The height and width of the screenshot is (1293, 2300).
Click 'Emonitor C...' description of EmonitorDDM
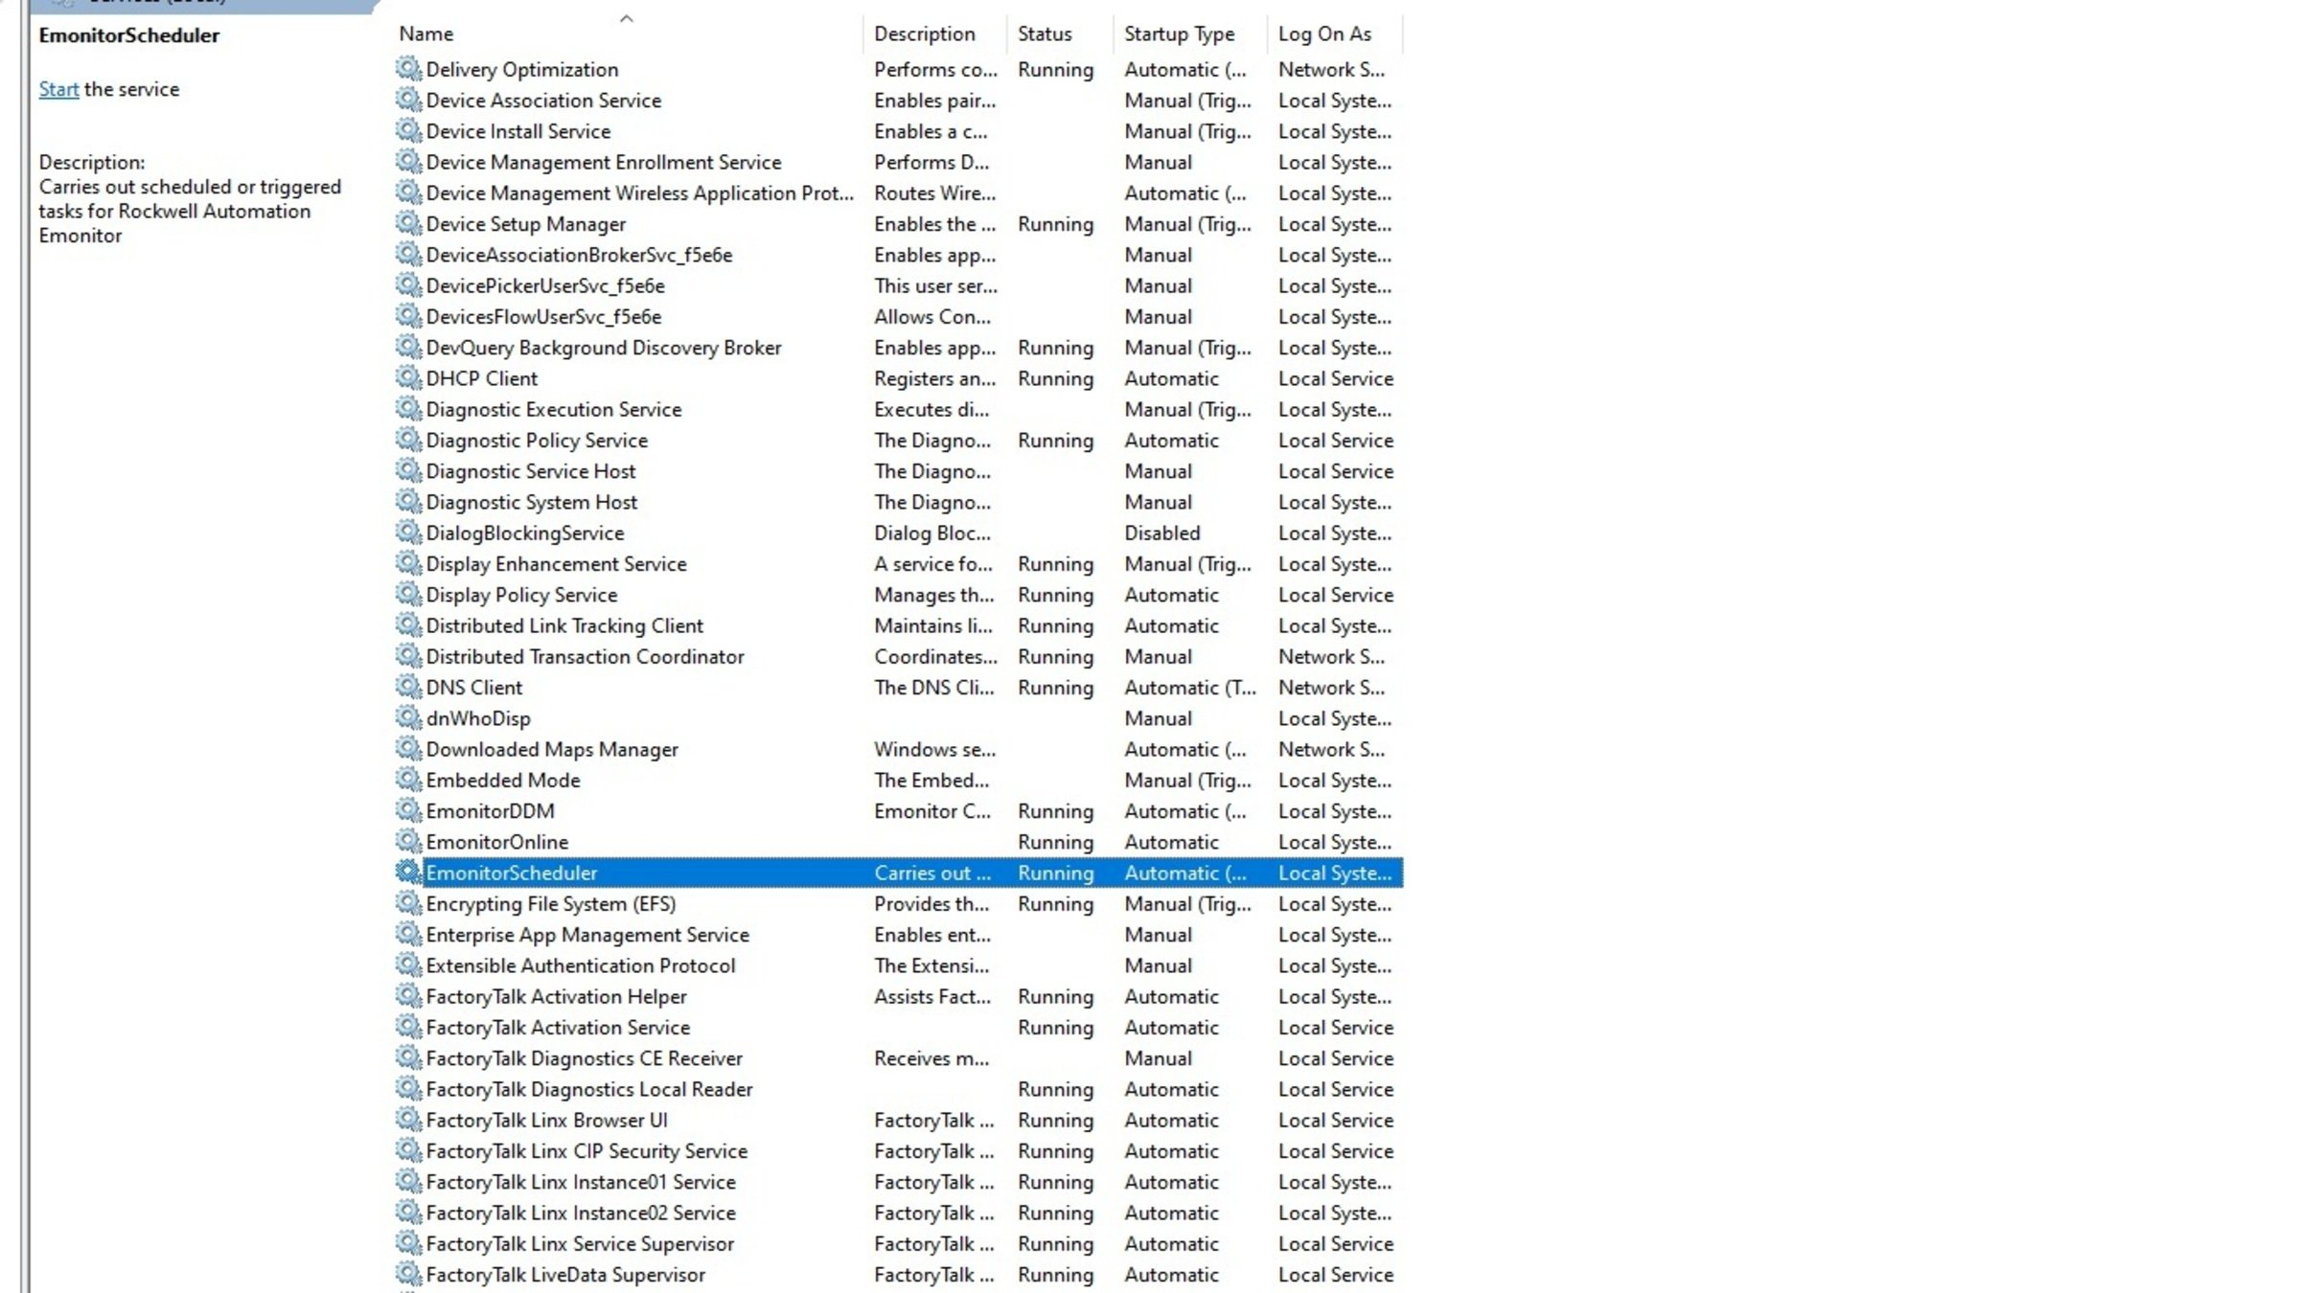pos(932,810)
